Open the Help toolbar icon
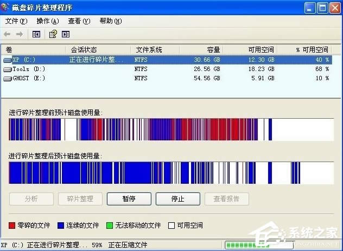The image size is (343, 251). (x=53, y=34)
